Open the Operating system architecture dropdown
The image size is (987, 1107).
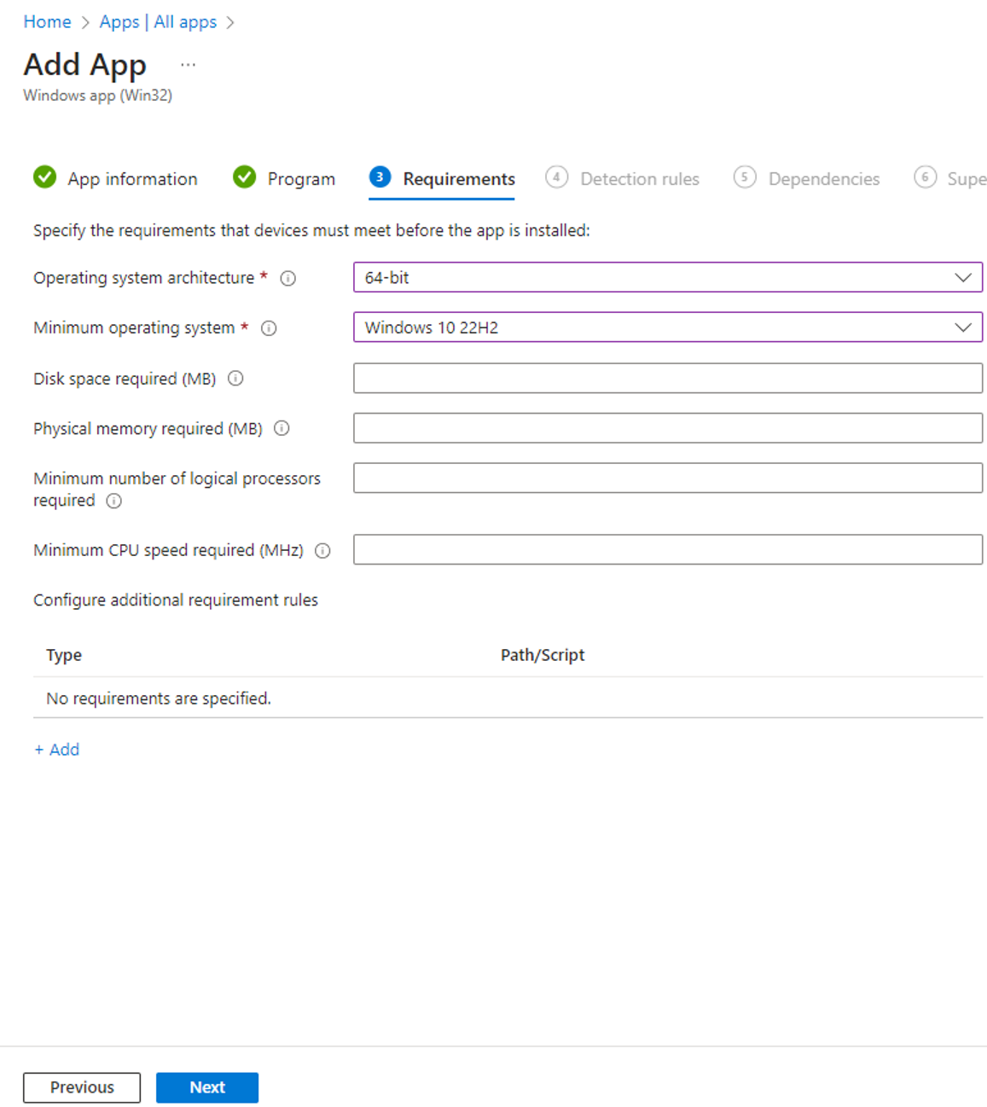coord(963,277)
